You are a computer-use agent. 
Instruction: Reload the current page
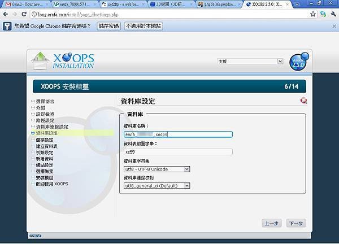click(x=24, y=15)
